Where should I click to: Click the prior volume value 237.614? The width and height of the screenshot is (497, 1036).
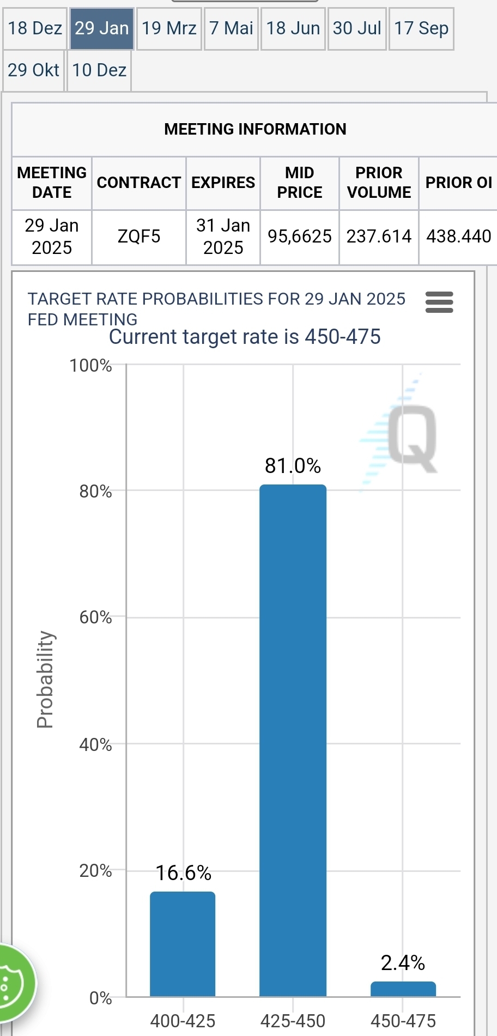click(x=379, y=237)
